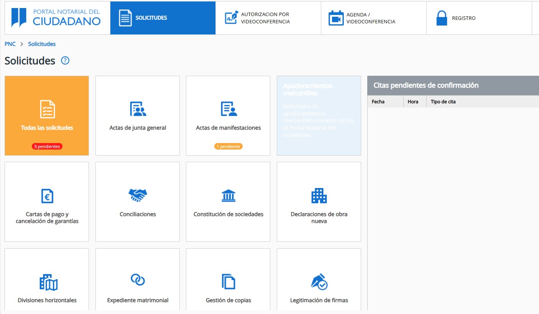The image size is (539, 314).
Task: Open the Divisiones horizontales map icon
Action: 48,282
